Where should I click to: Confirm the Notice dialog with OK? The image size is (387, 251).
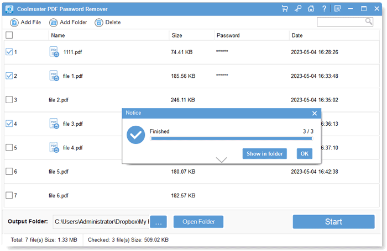(x=304, y=154)
